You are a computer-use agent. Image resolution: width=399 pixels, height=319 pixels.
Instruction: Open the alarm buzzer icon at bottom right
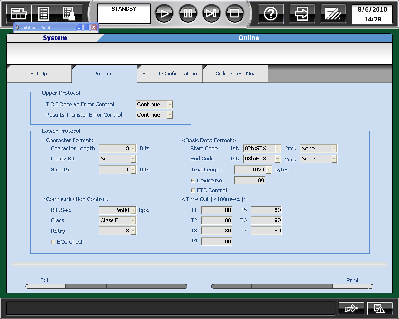pos(351,308)
